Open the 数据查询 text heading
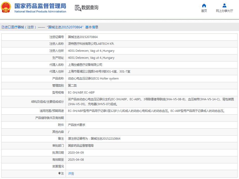This screenshot has height=179, width=239. [x=90, y=8]
